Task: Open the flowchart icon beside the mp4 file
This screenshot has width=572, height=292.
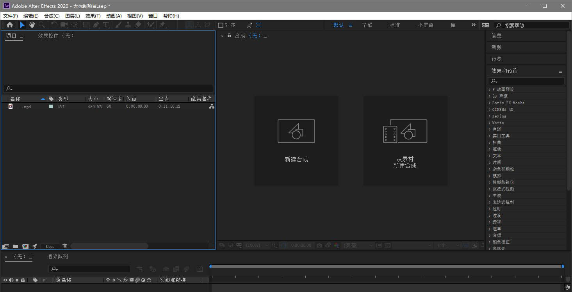Action: click(x=212, y=106)
